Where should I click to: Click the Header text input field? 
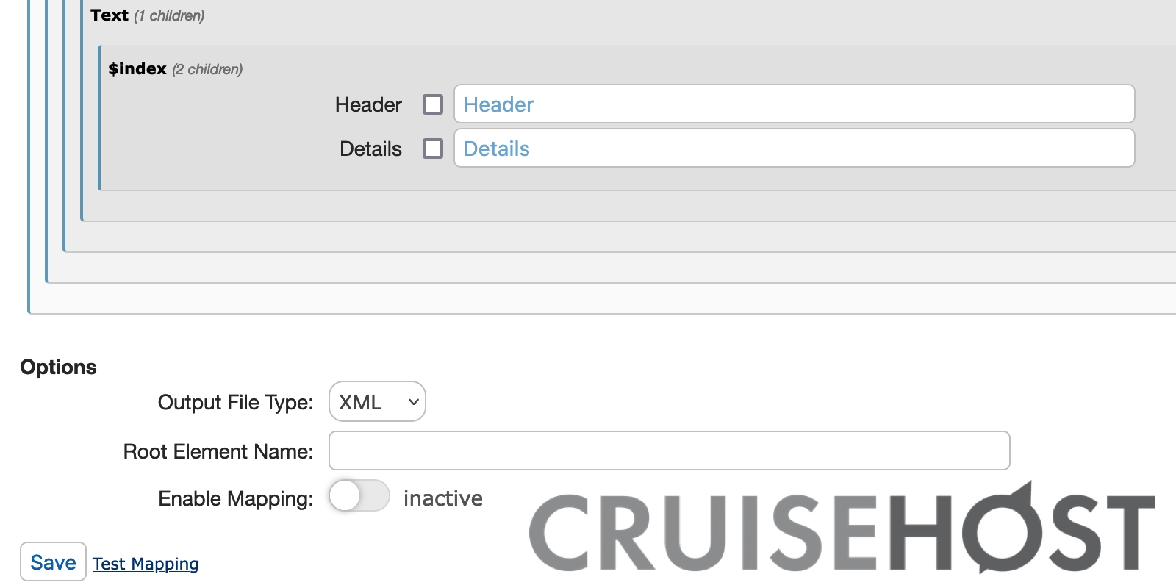[794, 104]
